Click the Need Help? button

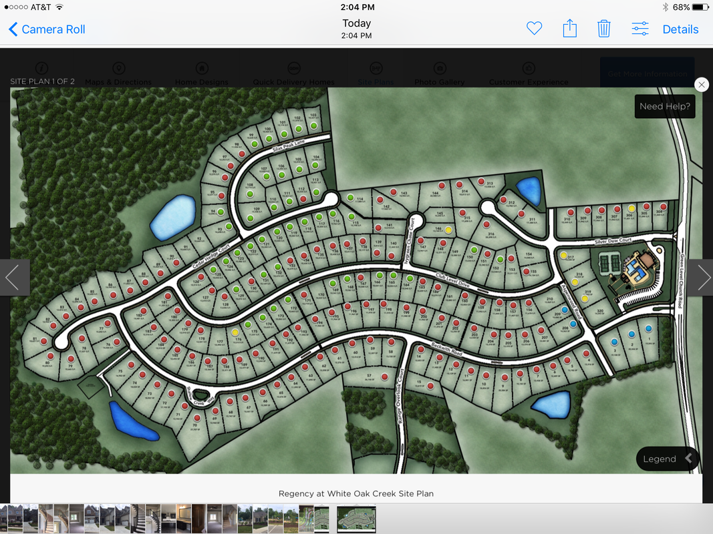[664, 106]
